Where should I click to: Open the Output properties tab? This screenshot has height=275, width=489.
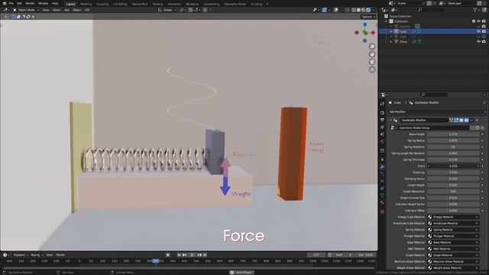pyautogui.click(x=382, y=120)
